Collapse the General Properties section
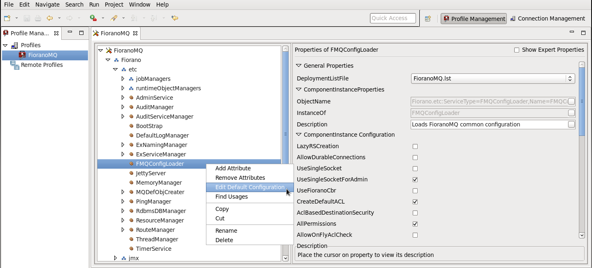 [298, 66]
